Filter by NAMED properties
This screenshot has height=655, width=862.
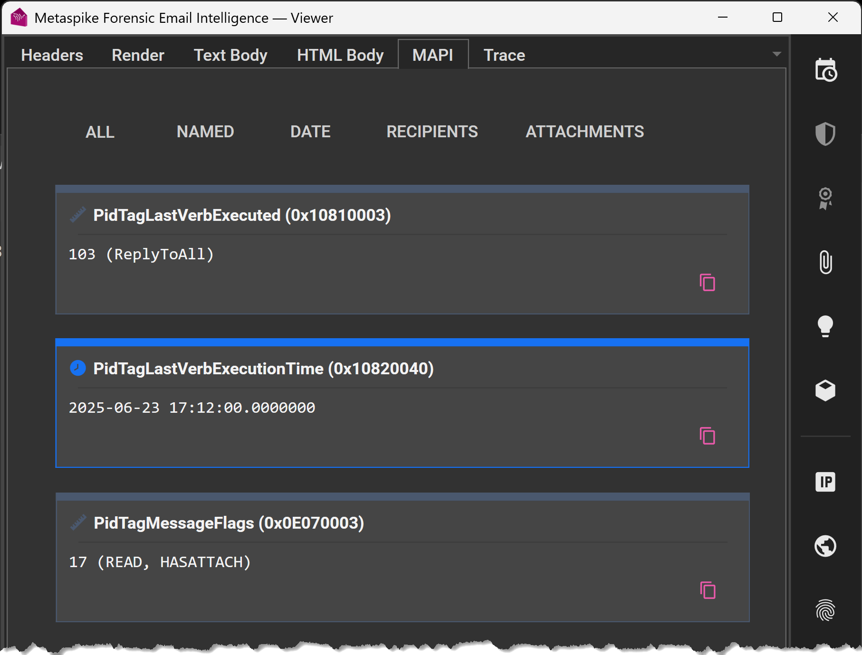[205, 132]
